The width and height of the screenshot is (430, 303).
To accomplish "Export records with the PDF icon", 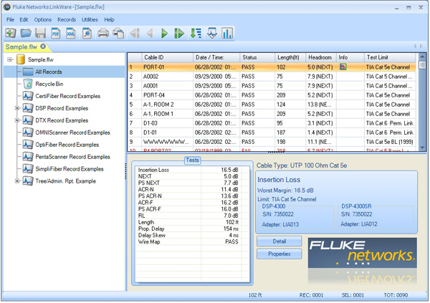I will pyautogui.click(x=56, y=33).
